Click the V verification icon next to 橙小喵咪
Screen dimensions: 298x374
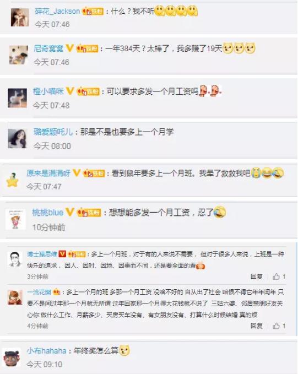click(x=70, y=91)
